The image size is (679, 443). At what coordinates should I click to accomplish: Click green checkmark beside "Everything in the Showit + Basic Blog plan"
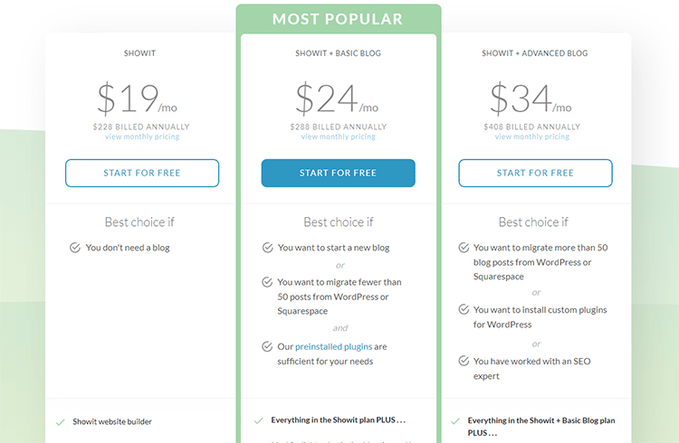455,420
